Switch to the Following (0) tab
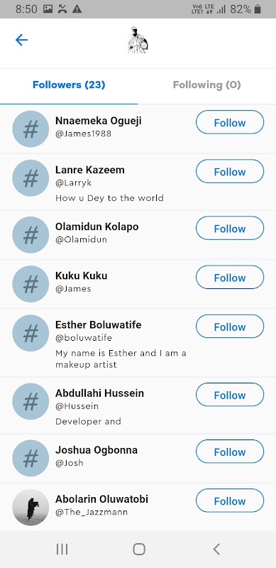 click(206, 84)
